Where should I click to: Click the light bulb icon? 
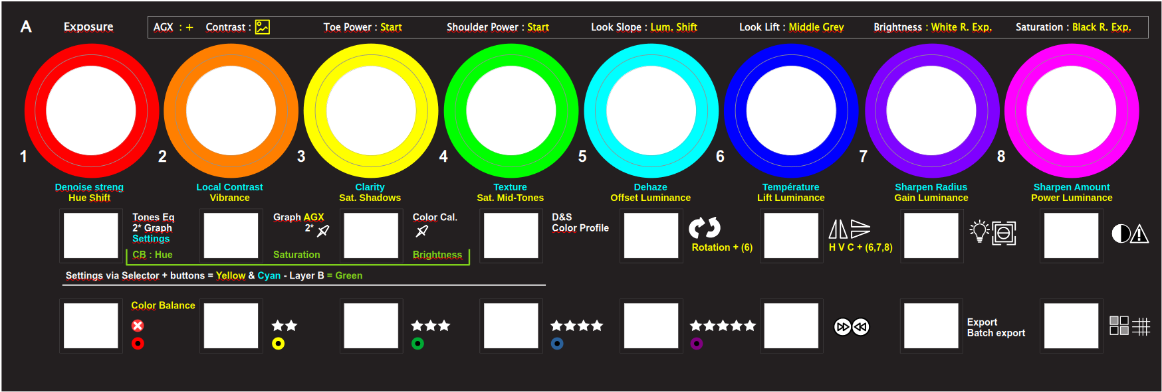979,231
